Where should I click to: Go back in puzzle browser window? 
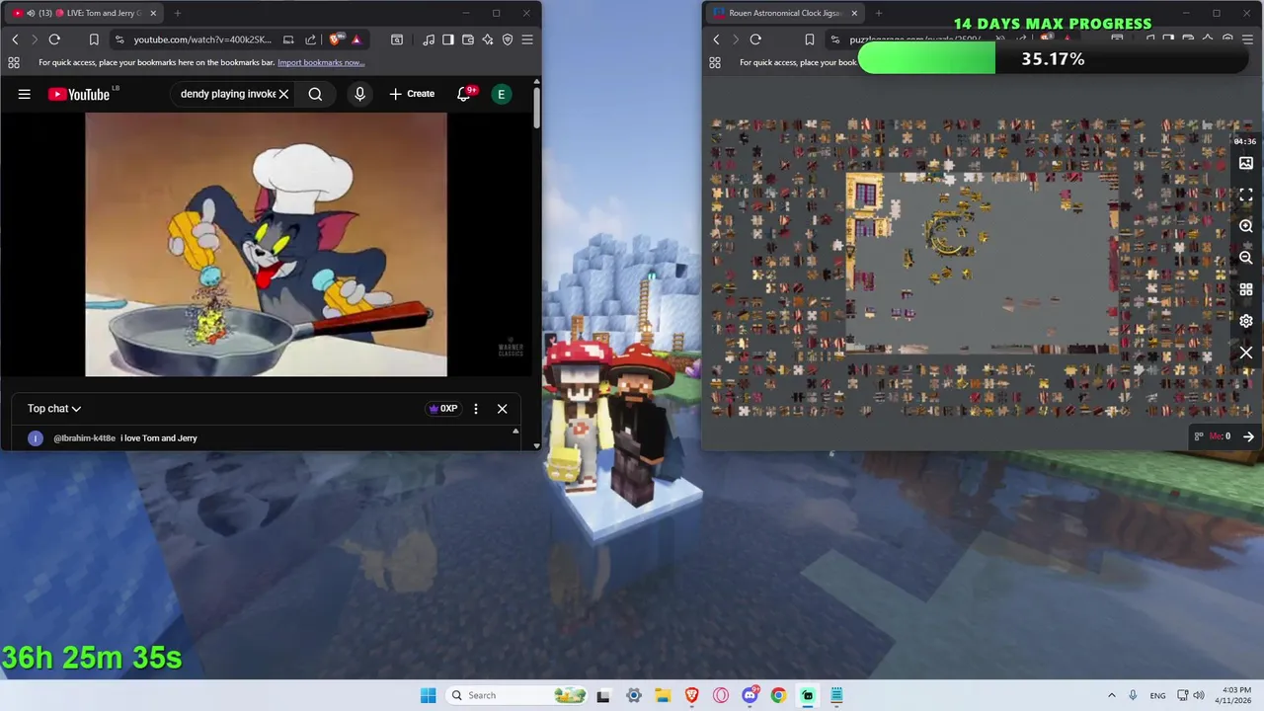tap(716, 39)
